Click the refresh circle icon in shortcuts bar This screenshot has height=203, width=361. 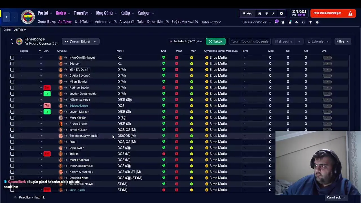303,22
